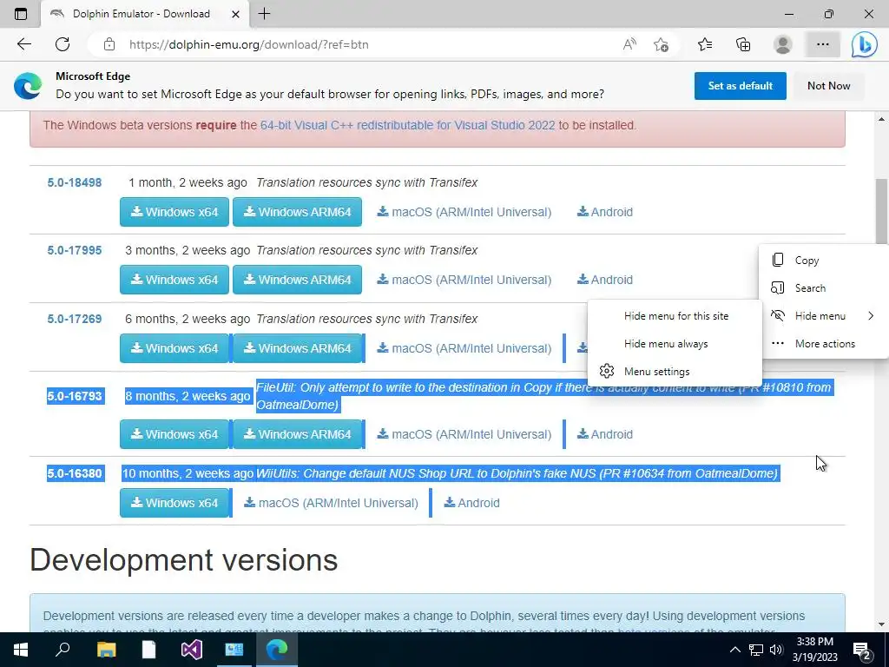This screenshot has height=667, width=889.
Task: Download Windows ARM64 for version 5.0-17269
Action: point(297,348)
